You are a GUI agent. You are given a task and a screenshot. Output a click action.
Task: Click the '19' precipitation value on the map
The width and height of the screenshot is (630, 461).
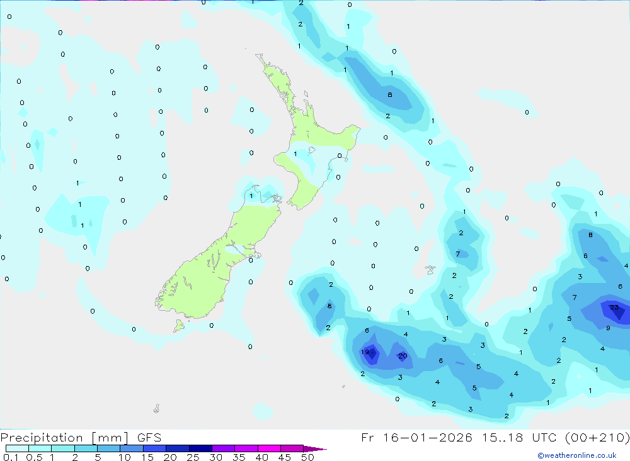(365, 352)
